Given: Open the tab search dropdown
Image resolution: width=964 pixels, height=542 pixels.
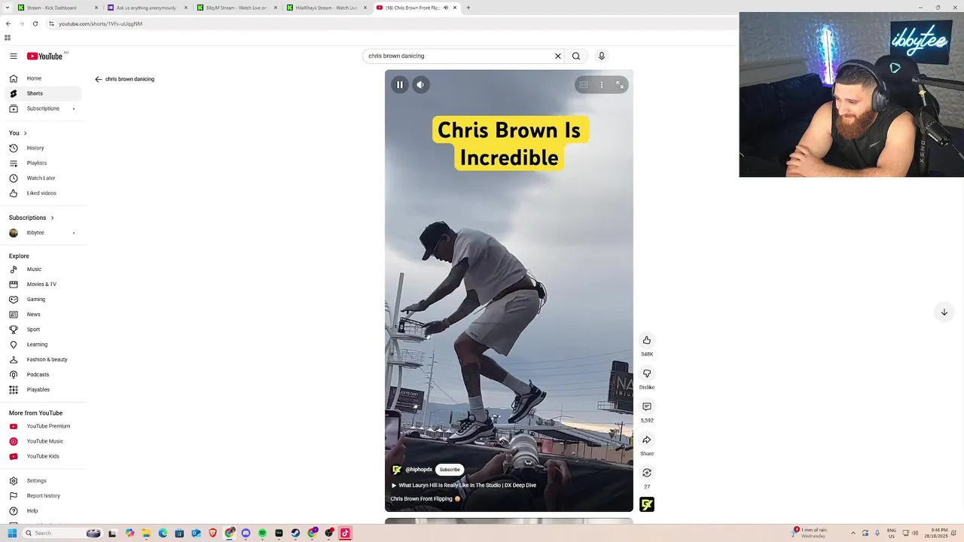Looking at the screenshot, I should click(7, 8).
